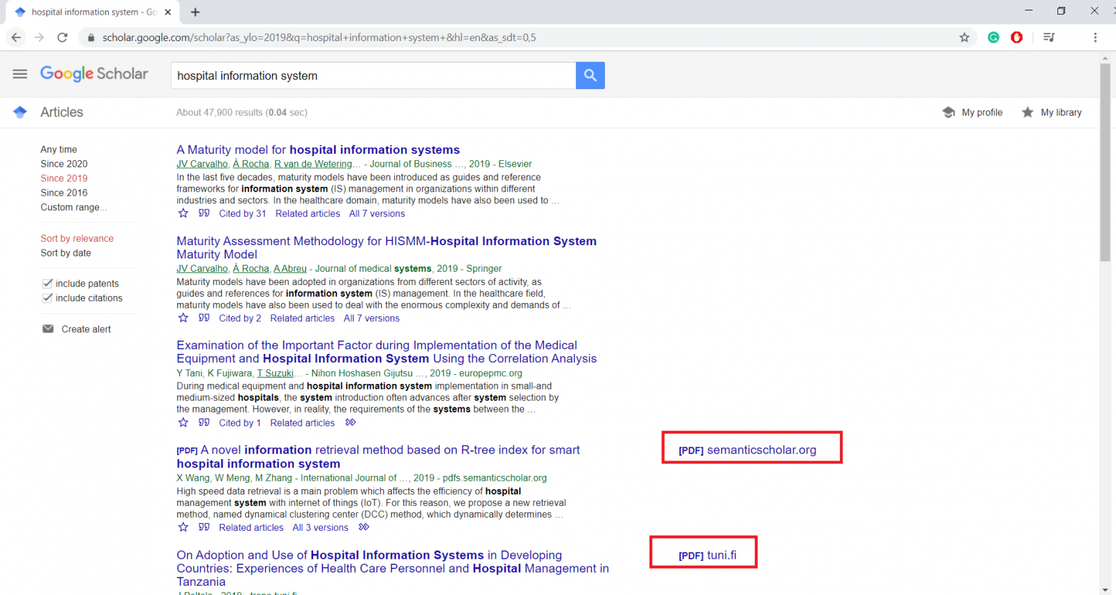
Task: Choose Sort by date
Action: tap(66, 253)
